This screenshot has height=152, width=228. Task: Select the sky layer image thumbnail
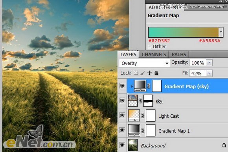coord(133,101)
